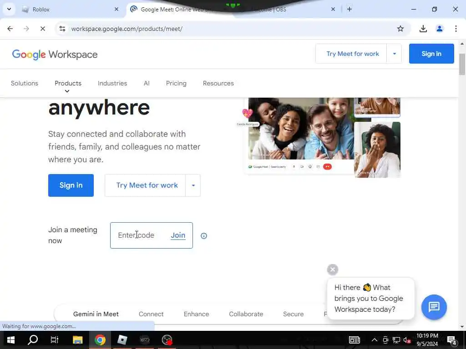The width and height of the screenshot is (466, 349).
Task: Click the family video call image
Action: 301,129
